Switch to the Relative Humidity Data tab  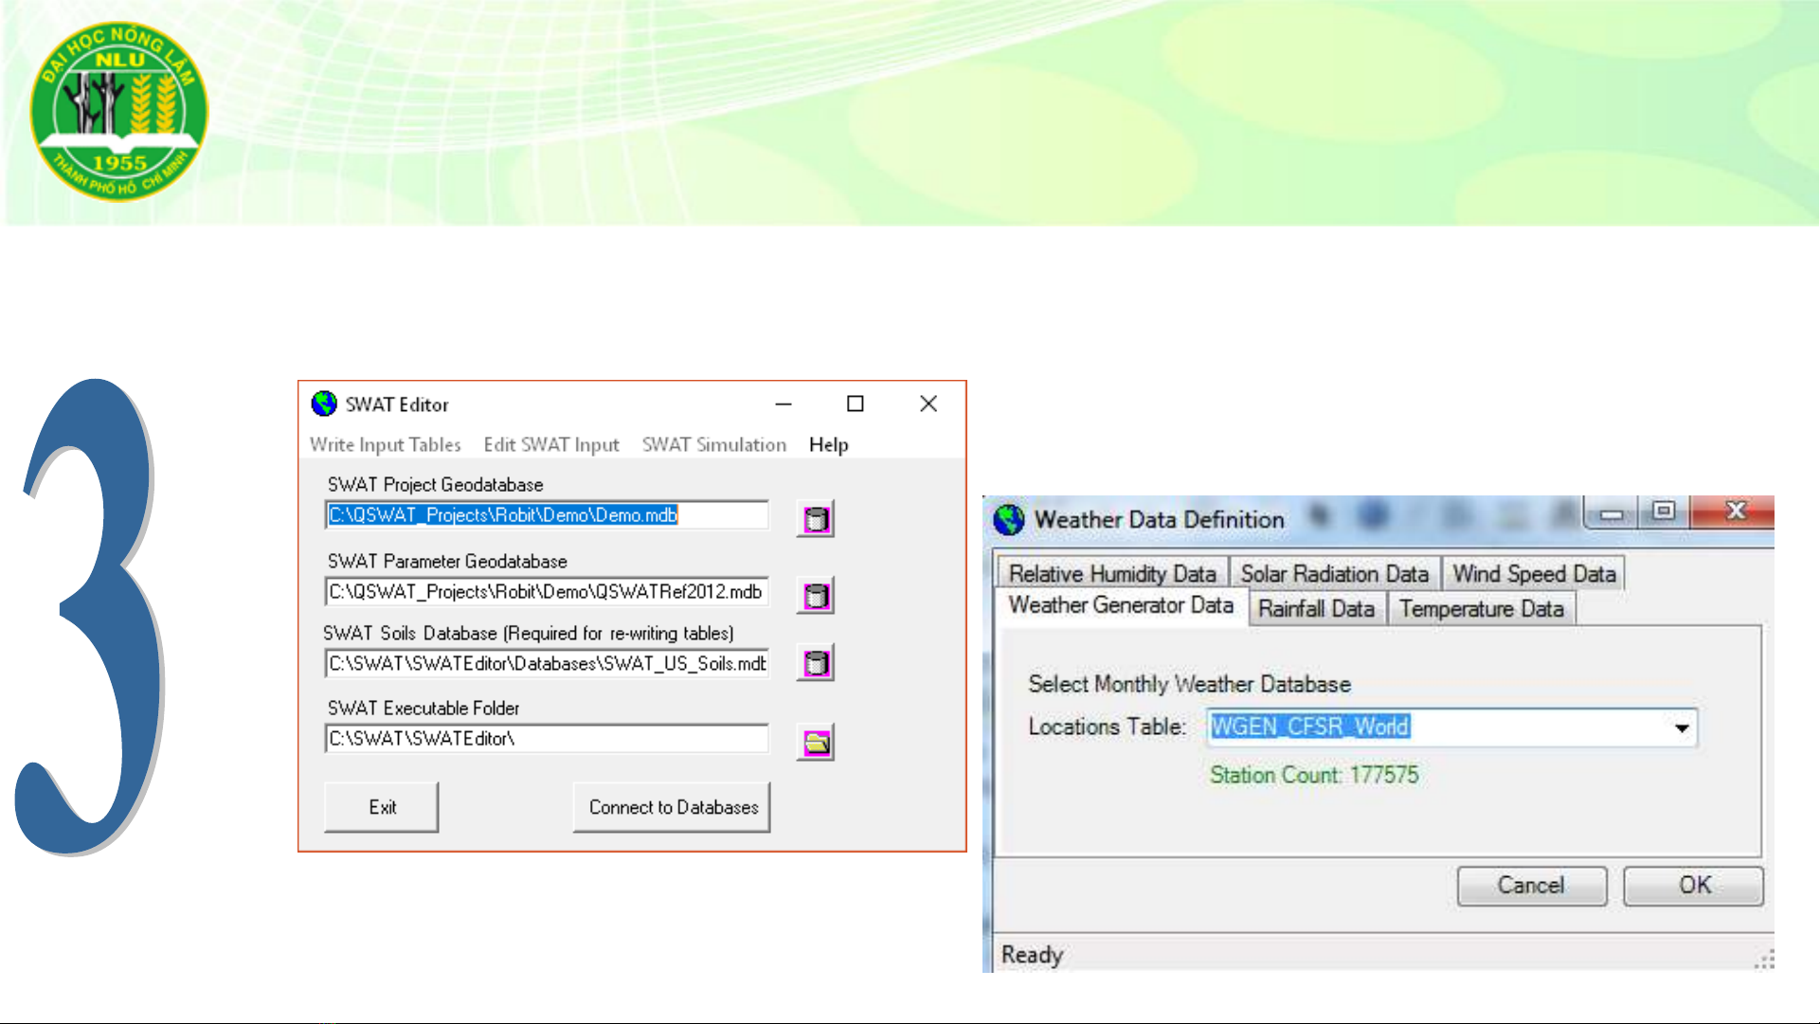pyautogui.click(x=1112, y=573)
